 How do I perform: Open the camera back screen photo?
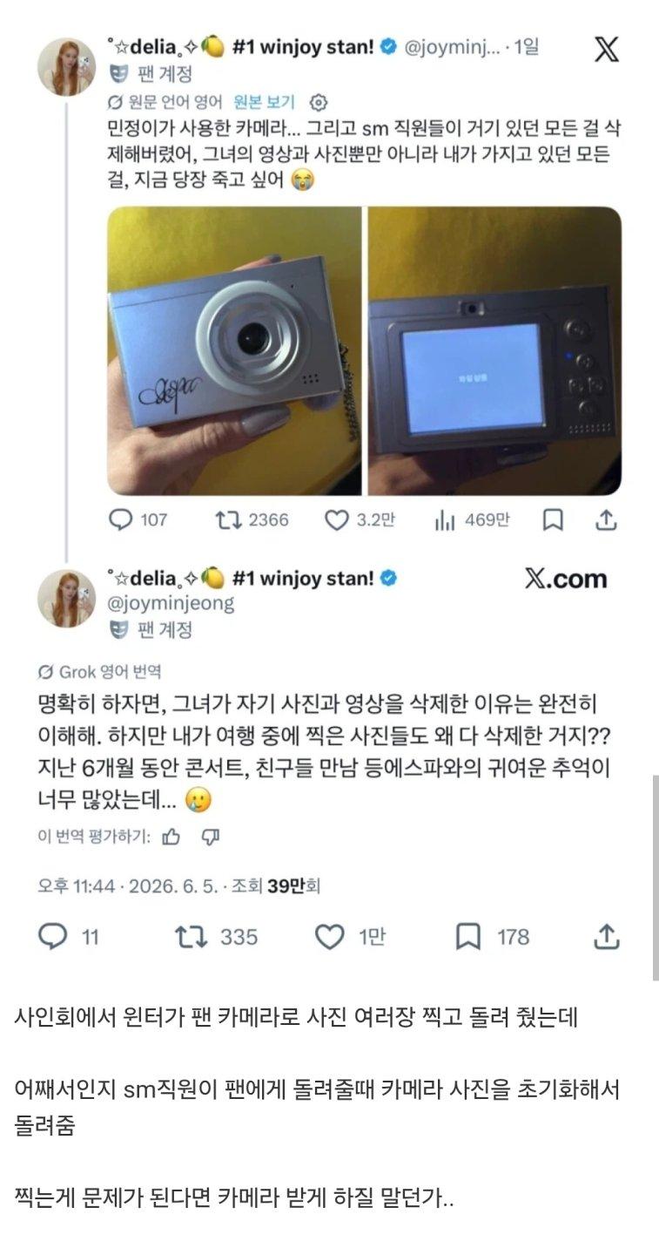pyautogui.click(x=494, y=350)
